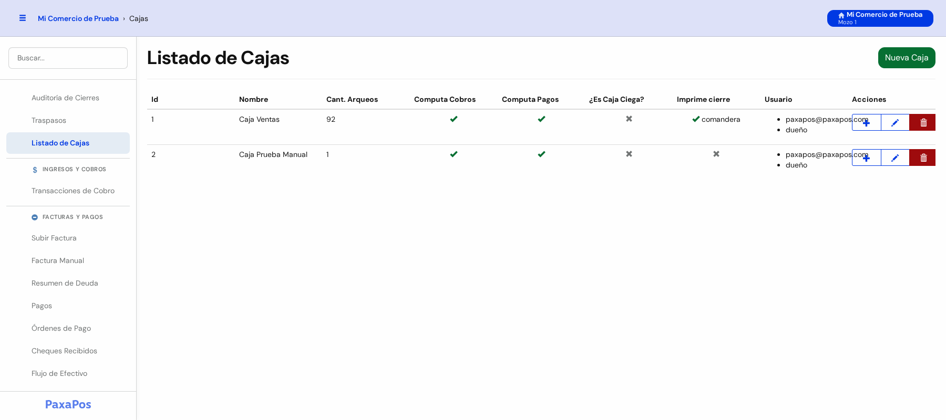
Task: Open Mi Comercio de Prueba breadcrumb link
Action: coord(78,18)
